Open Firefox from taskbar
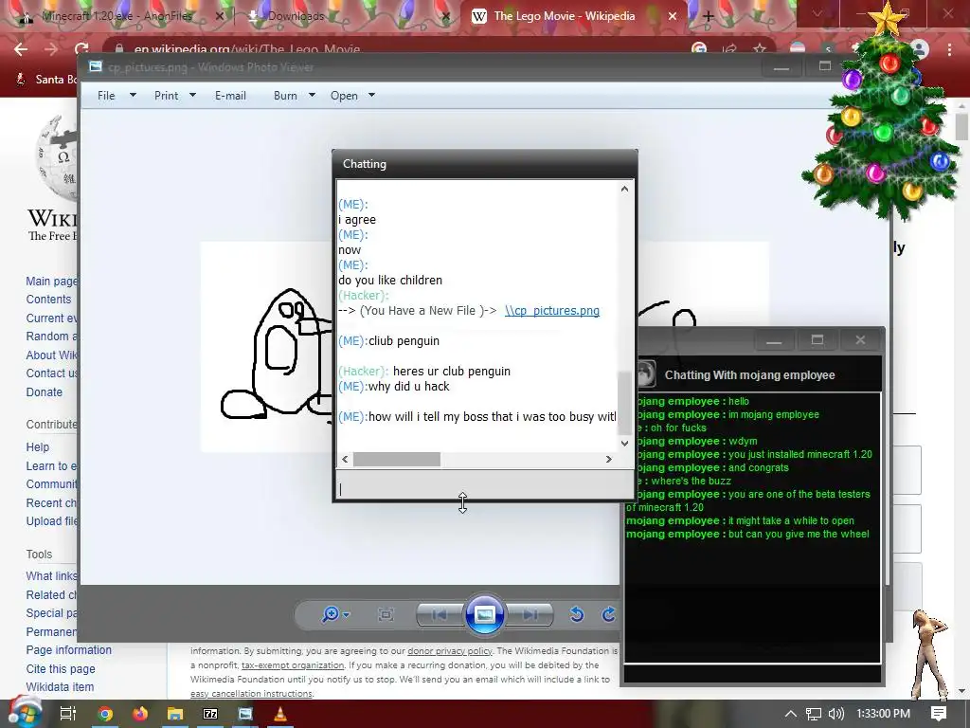This screenshot has height=728, width=970. [x=140, y=714]
